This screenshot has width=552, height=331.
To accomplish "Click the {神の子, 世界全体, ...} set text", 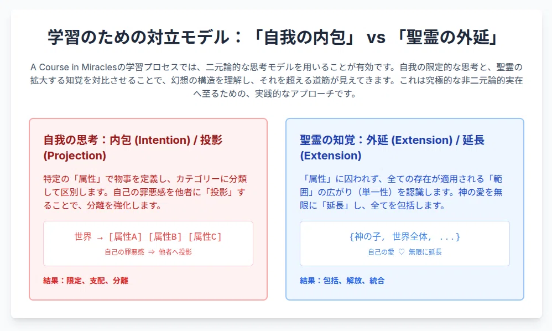I will [404, 237].
